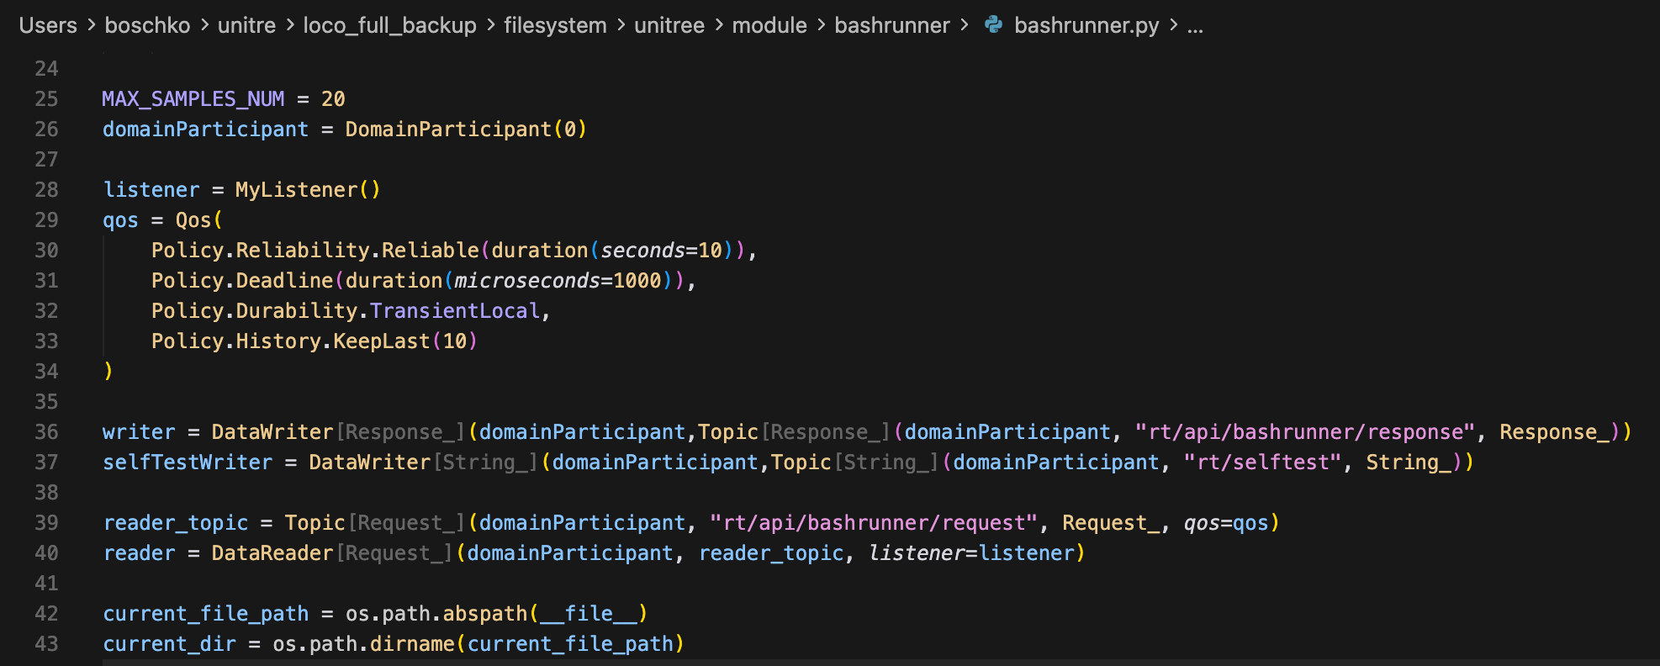Click DataWriter[Response_] on line 36
The image size is (1660, 666).
tap(338, 432)
